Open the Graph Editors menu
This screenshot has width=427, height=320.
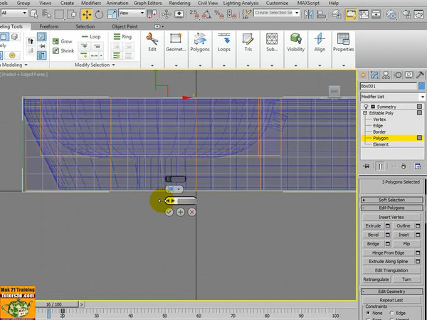147,4
